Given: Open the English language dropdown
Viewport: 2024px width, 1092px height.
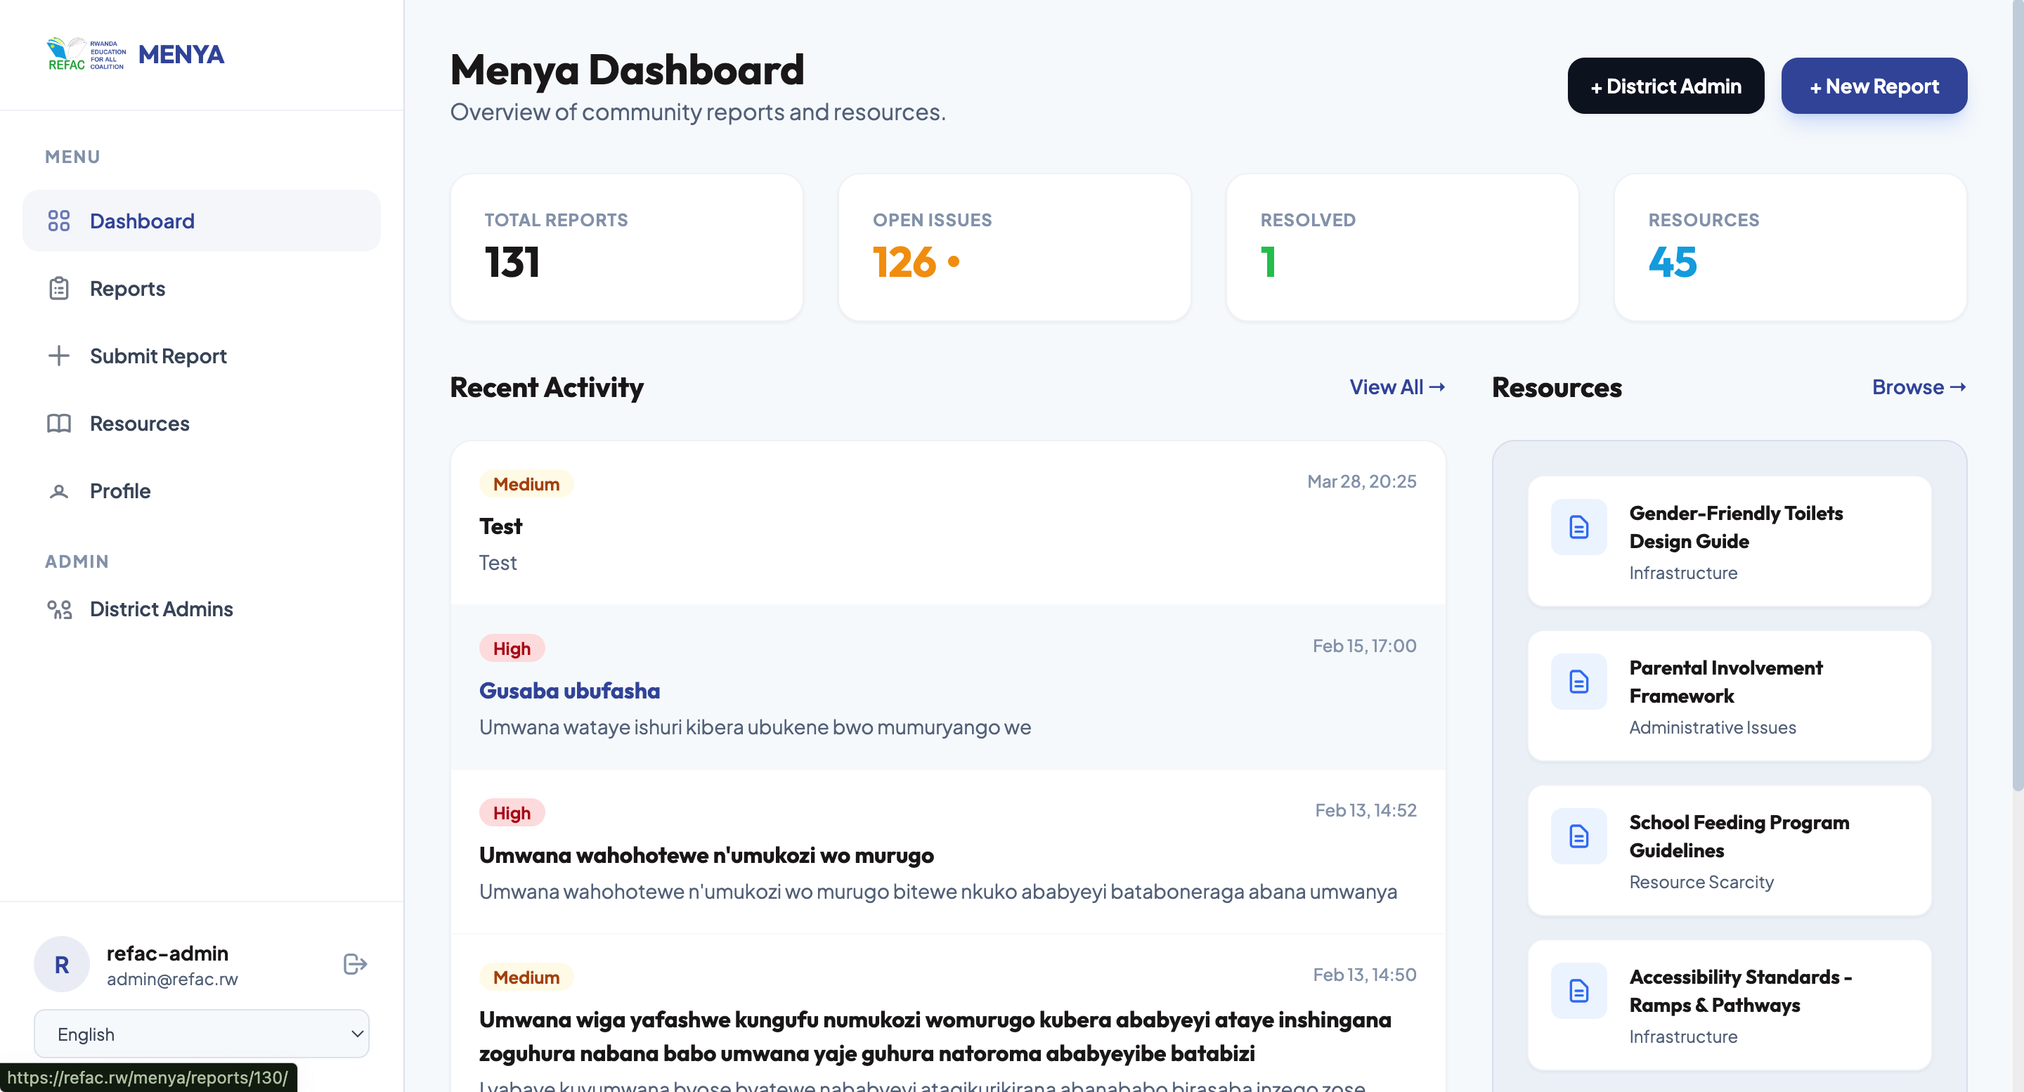Looking at the screenshot, I should [201, 1034].
